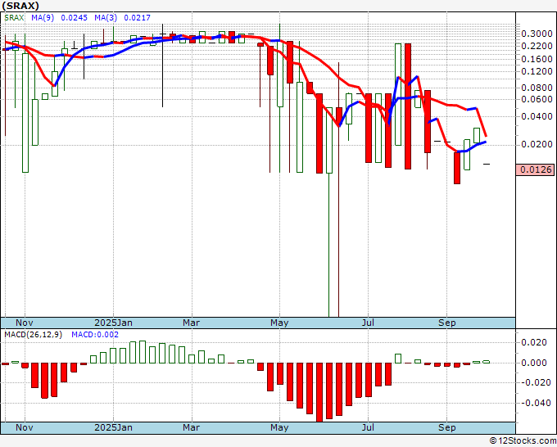Click the 0.0600 price axis label
The image size is (557, 447).
point(537,99)
